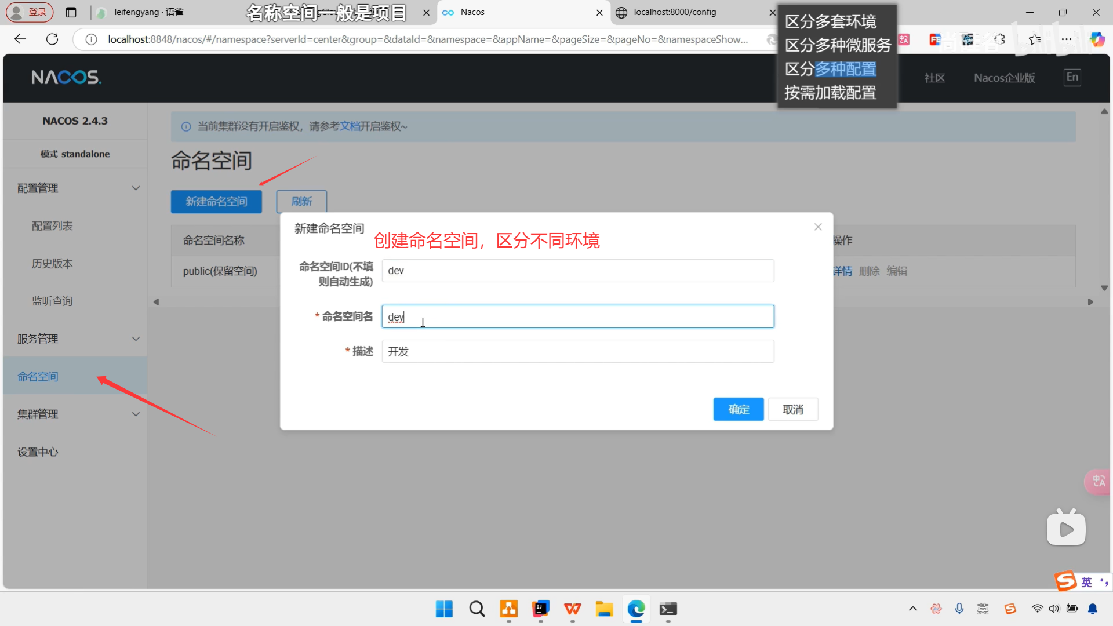Image resolution: width=1113 pixels, height=626 pixels.
Task: Launch Windows Terminal from the taskbar
Action: (668, 609)
